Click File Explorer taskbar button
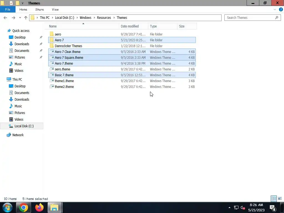Screen dimensions: 284x213 (55, 207)
